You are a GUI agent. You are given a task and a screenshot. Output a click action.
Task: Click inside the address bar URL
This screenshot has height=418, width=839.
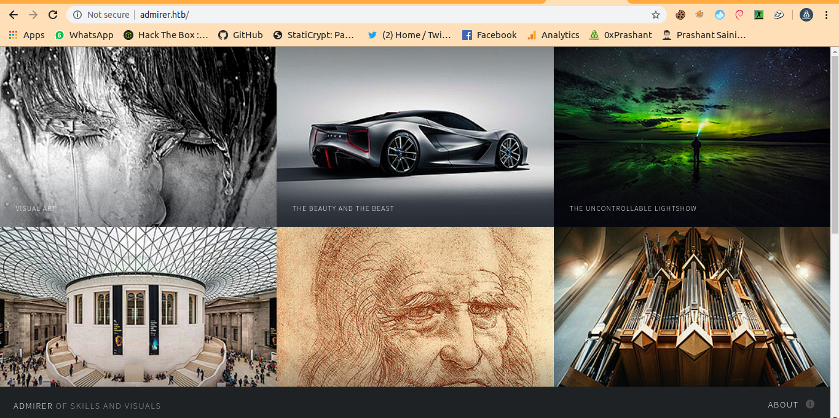click(369, 15)
